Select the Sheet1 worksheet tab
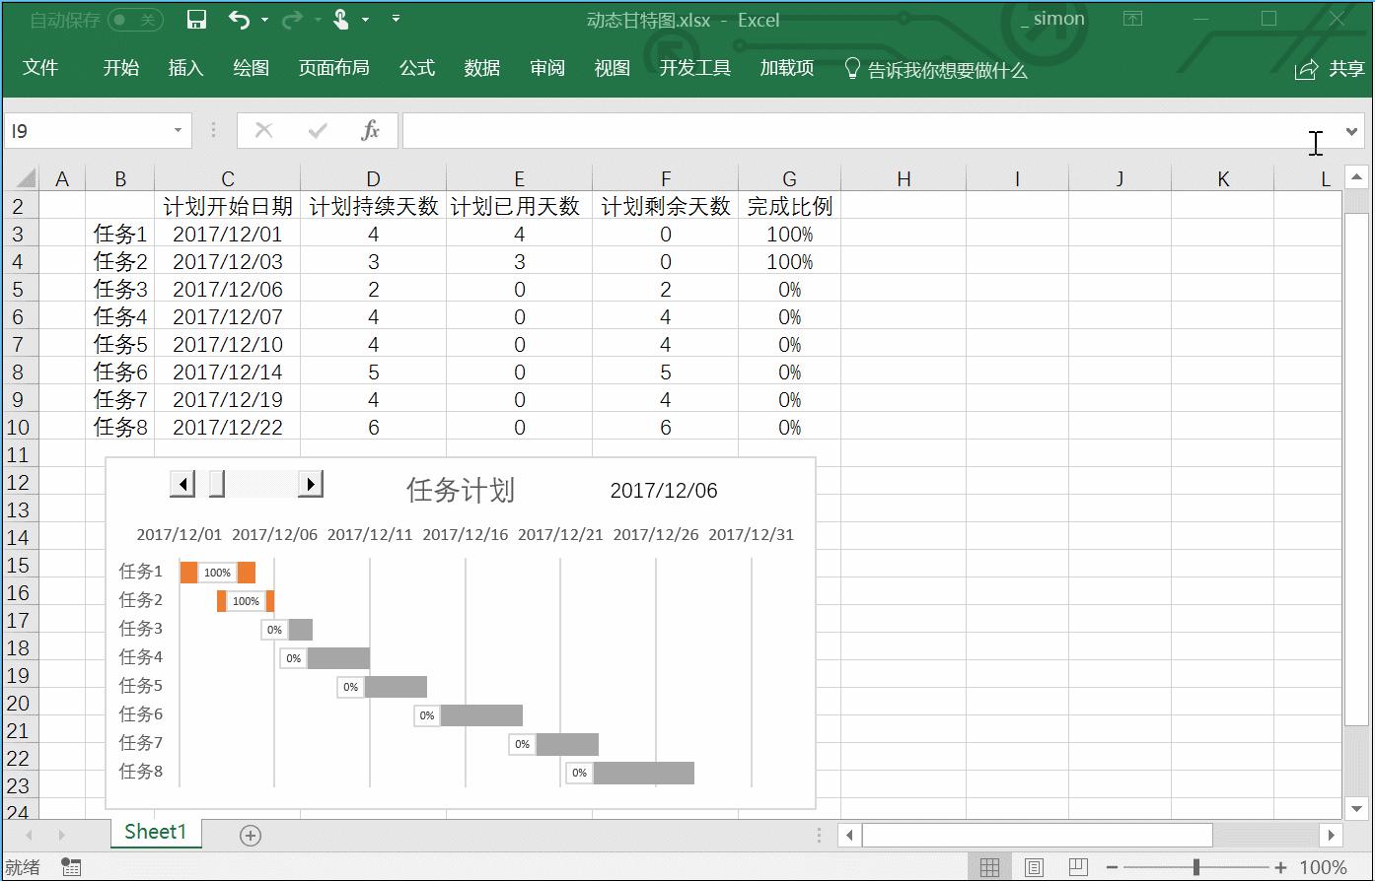 156,832
